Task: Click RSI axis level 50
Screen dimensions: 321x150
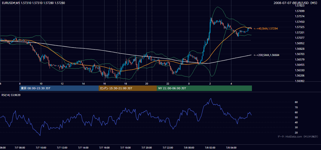Action: tap(296, 117)
